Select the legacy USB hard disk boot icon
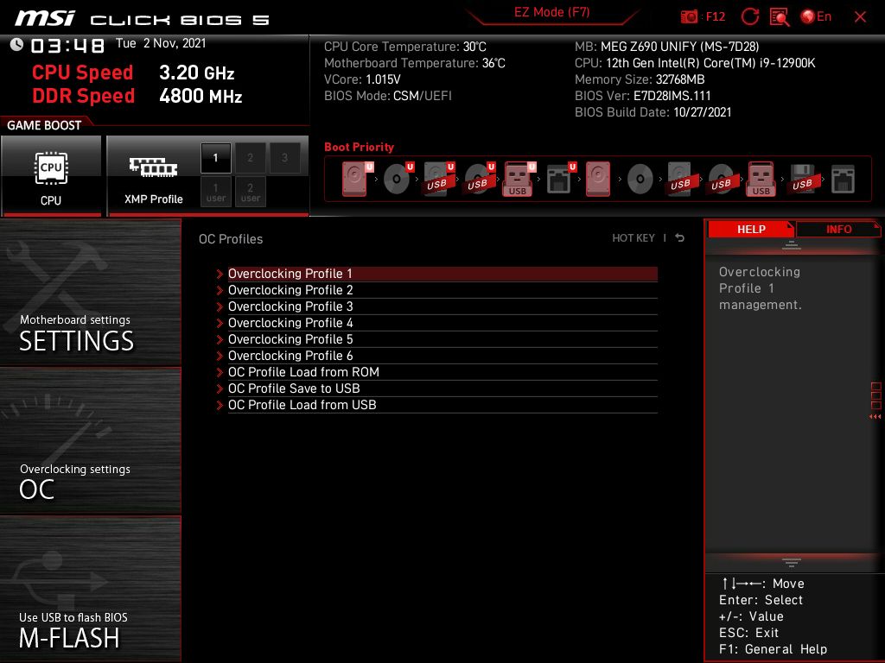The width and height of the screenshot is (885, 663). pos(682,180)
